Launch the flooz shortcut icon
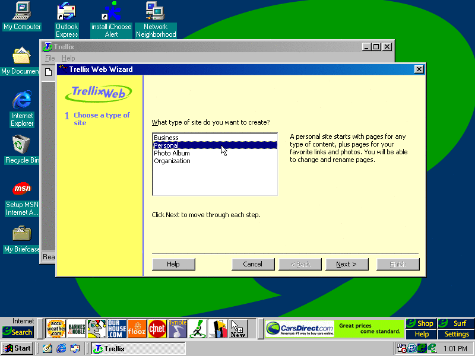475x356 pixels. [137, 329]
